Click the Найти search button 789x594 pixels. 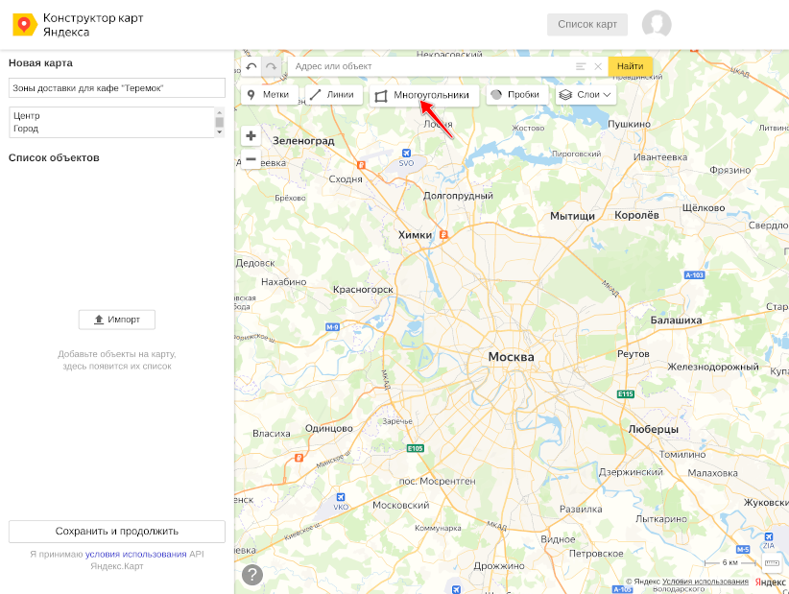pos(631,66)
